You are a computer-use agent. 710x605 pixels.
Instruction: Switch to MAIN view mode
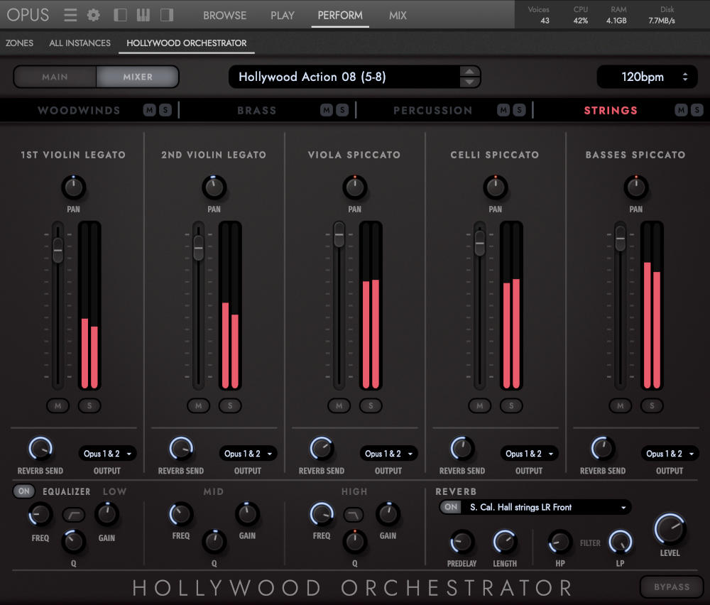(56, 77)
